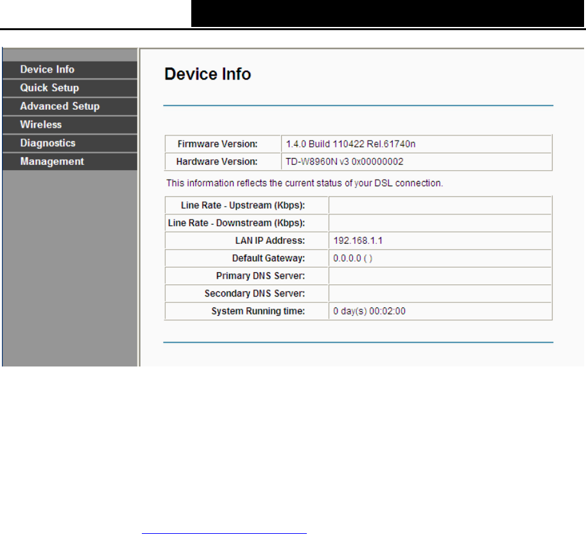Select the Secondary DNS Server label
The image size is (586, 534).
click(255, 293)
